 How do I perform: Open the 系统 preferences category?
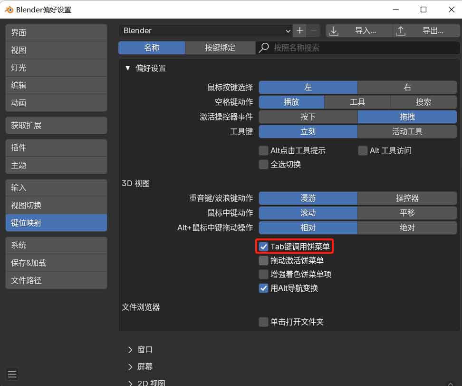point(56,245)
